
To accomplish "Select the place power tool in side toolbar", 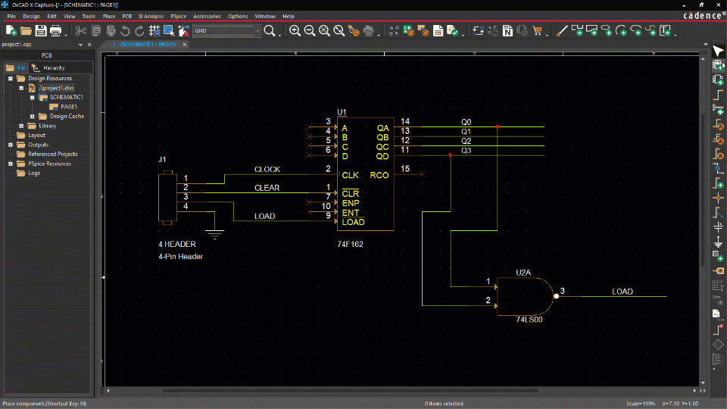I will [718, 226].
